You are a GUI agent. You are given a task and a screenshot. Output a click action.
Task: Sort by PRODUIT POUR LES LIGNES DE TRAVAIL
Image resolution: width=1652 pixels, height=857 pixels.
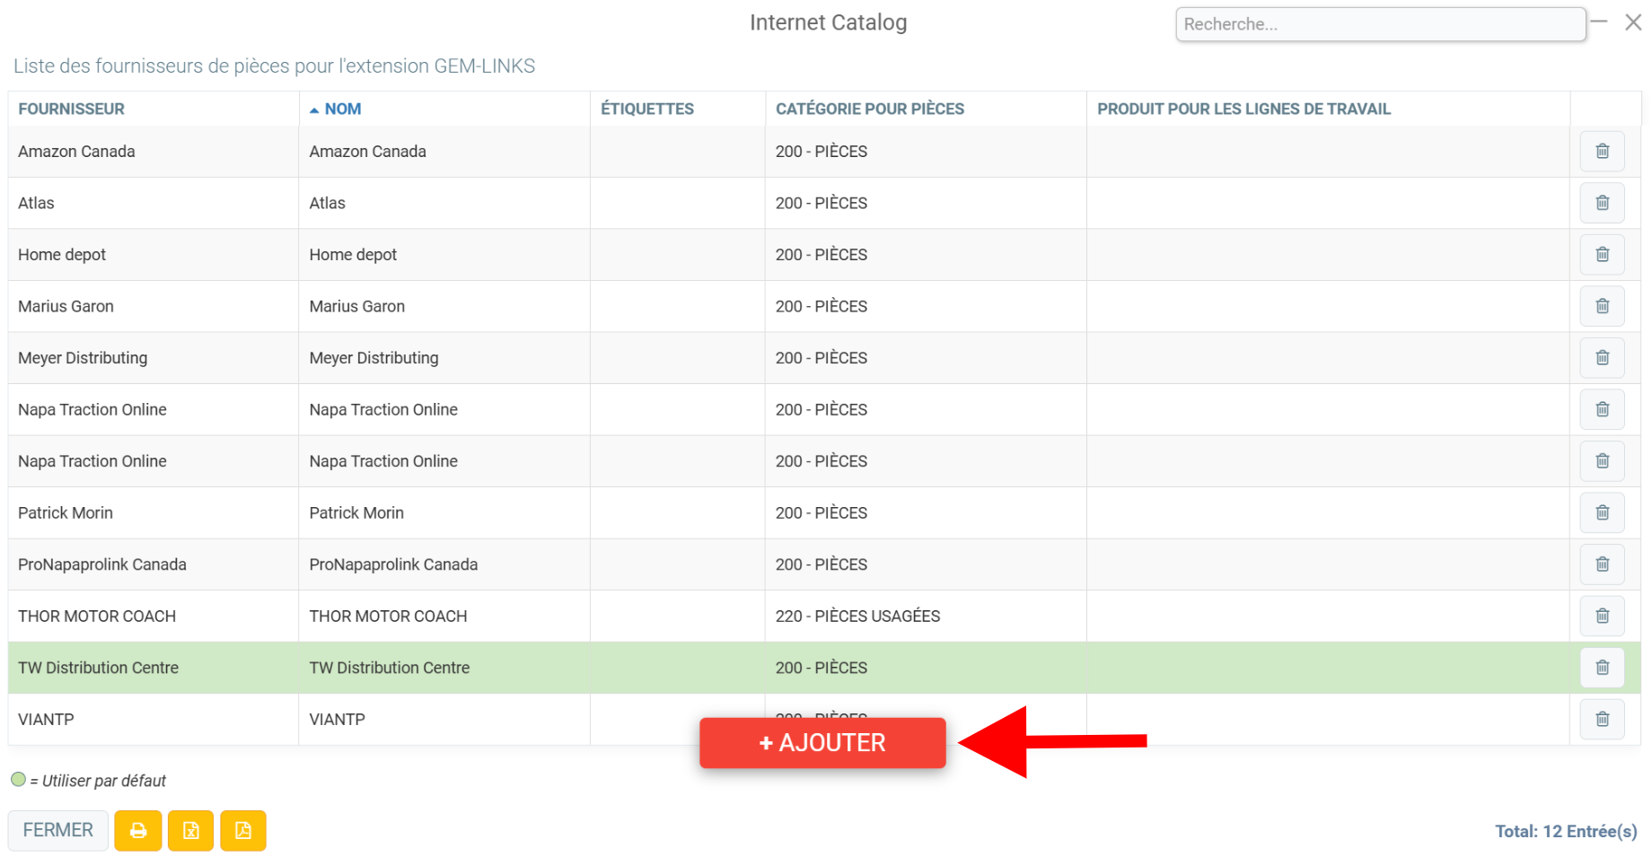point(1243,109)
